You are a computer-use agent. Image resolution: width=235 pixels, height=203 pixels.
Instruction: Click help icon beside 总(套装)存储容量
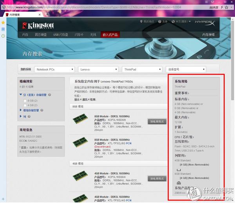point(50,95)
